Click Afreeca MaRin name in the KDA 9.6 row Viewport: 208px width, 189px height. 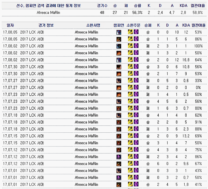pyautogui.click(x=86, y=164)
